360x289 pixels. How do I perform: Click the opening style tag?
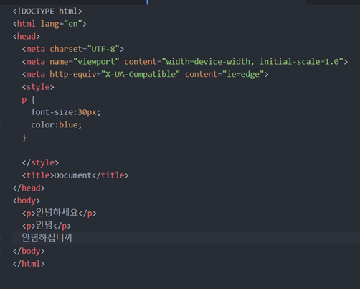point(38,87)
